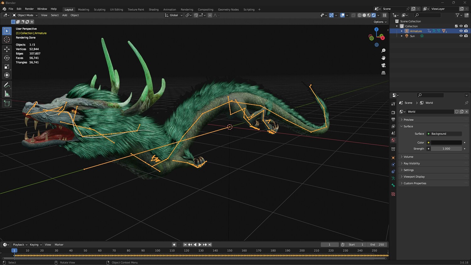Expand the Volume panel

[408, 157]
